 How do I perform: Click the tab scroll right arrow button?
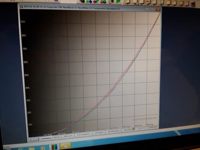[37, 139]
